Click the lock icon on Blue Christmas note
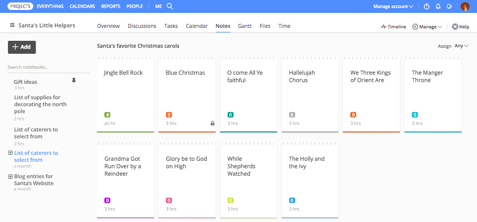 212,123
